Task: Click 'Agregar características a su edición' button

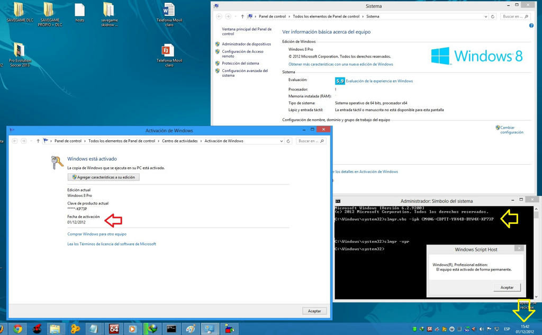Action: coord(104,177)
